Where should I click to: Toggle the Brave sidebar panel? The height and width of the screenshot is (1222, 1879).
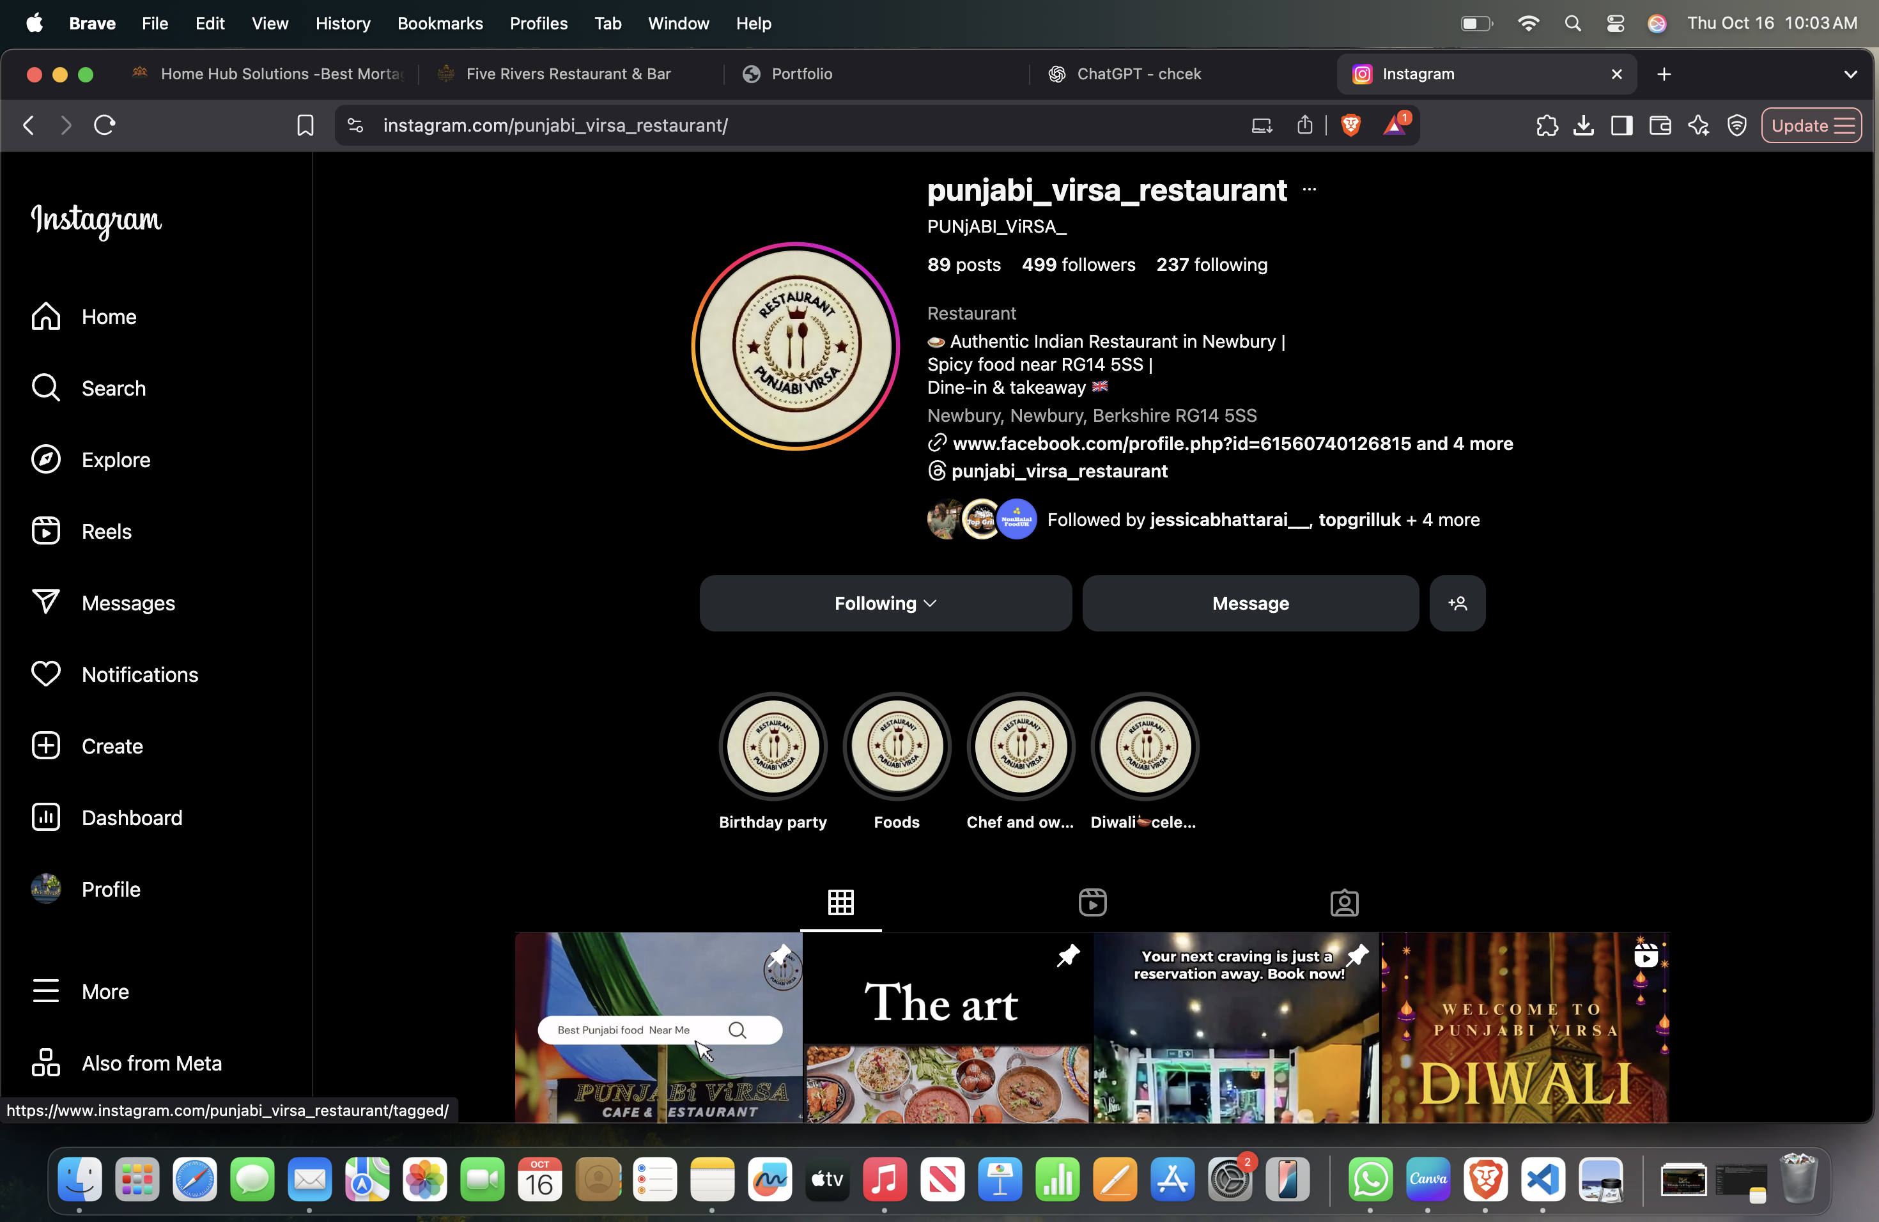tap(1621, 125)
